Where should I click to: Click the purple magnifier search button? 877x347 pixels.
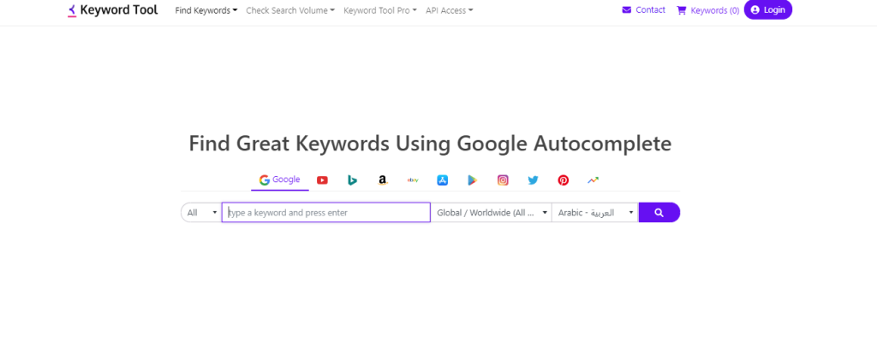tap(659, 213)
